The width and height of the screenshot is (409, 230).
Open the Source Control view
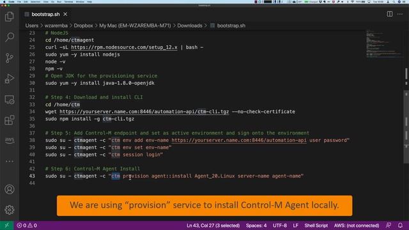pyautogui.click(x=10, y=58)
